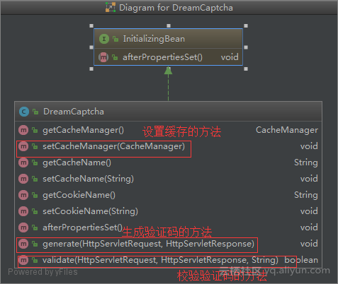338x284 pixels.
Task: Select the setCookieName(String) method row
Action: [x=168, y=211]
